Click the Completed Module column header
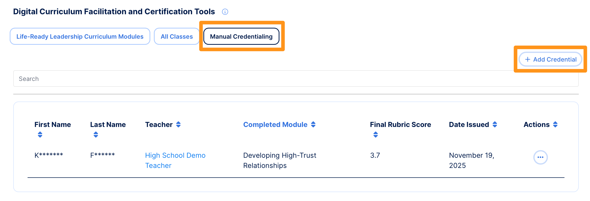 point(275,124)
